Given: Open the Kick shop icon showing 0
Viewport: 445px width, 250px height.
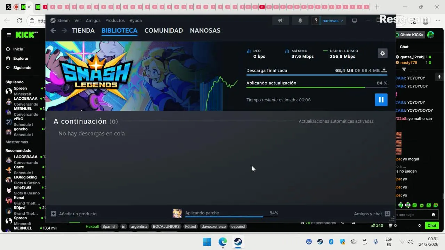Looking at the screenshot, I should click(x=393, y=225).
